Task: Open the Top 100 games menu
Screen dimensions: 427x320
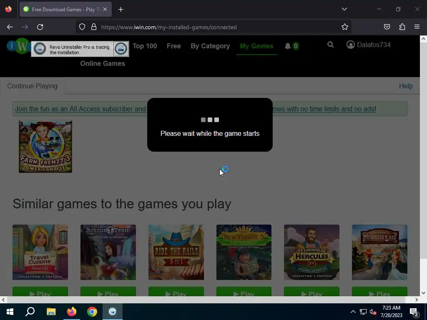Action: click(x=145, y=46)
